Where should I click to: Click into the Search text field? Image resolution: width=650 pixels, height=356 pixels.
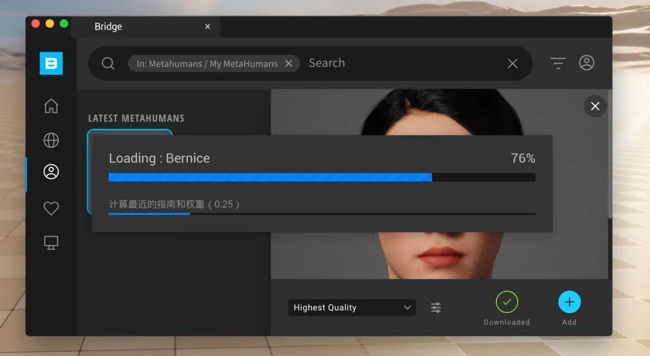pyautogui.click(x=403, y=63)
